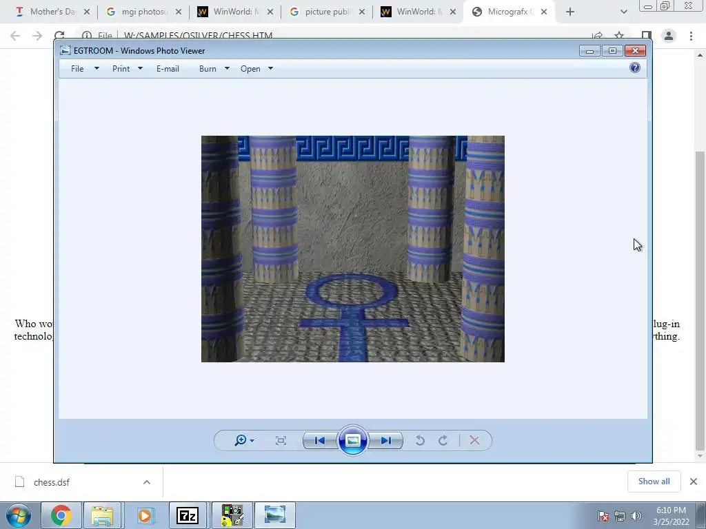706x529 pixels.
Task: Click the E-mail menu item
Action: [x=168, y=69]
